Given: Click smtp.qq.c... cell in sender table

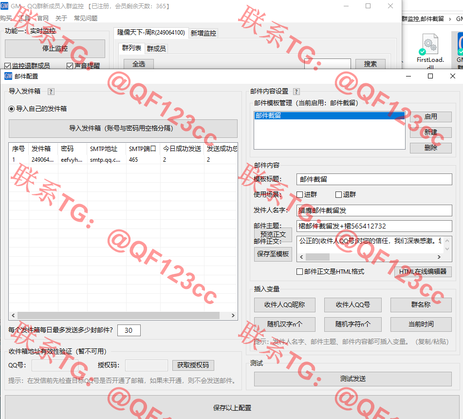Looking at the screenshot, I should pyautogui.click(x=105, y=160).
